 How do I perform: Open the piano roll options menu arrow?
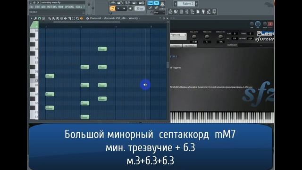coord(32,18)
